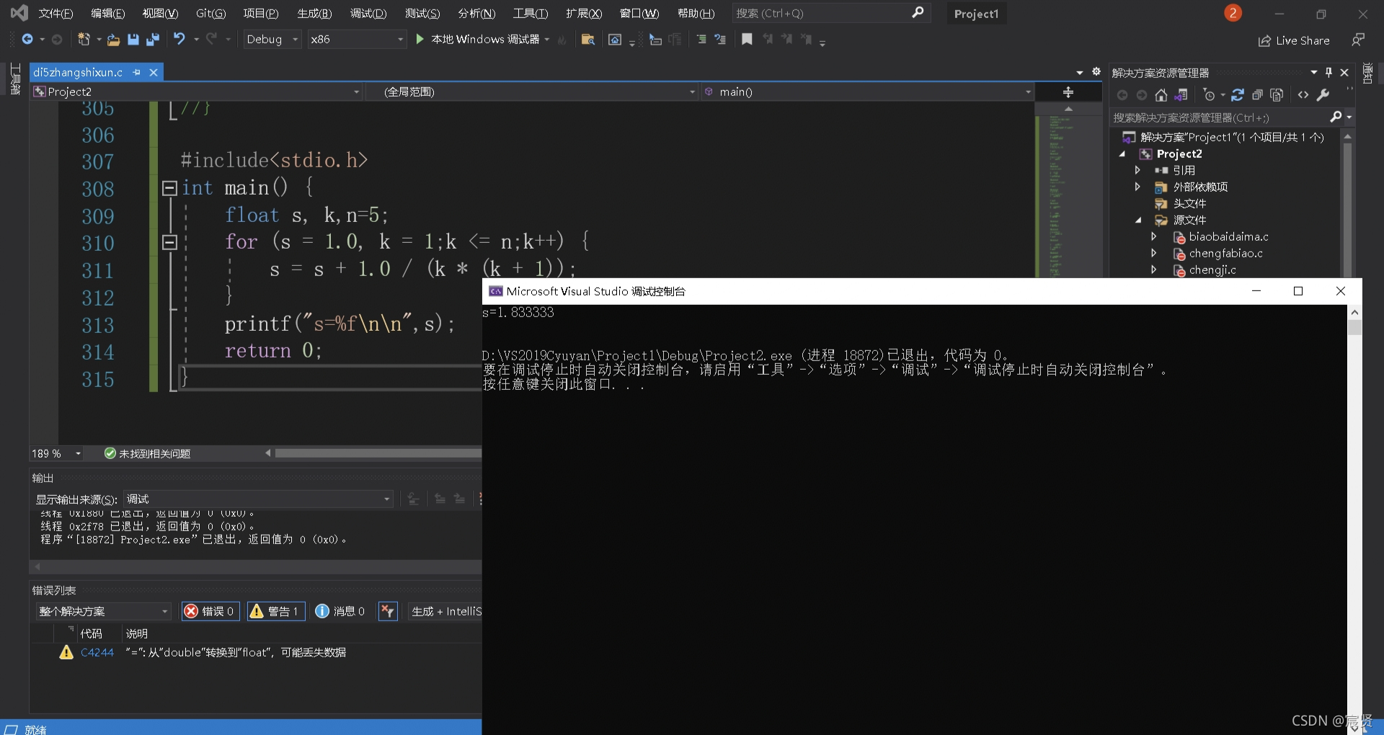Toggle the 错误 0 filter
The width and height of the screenshot is (1384, 735).
[x=210, y=611]
